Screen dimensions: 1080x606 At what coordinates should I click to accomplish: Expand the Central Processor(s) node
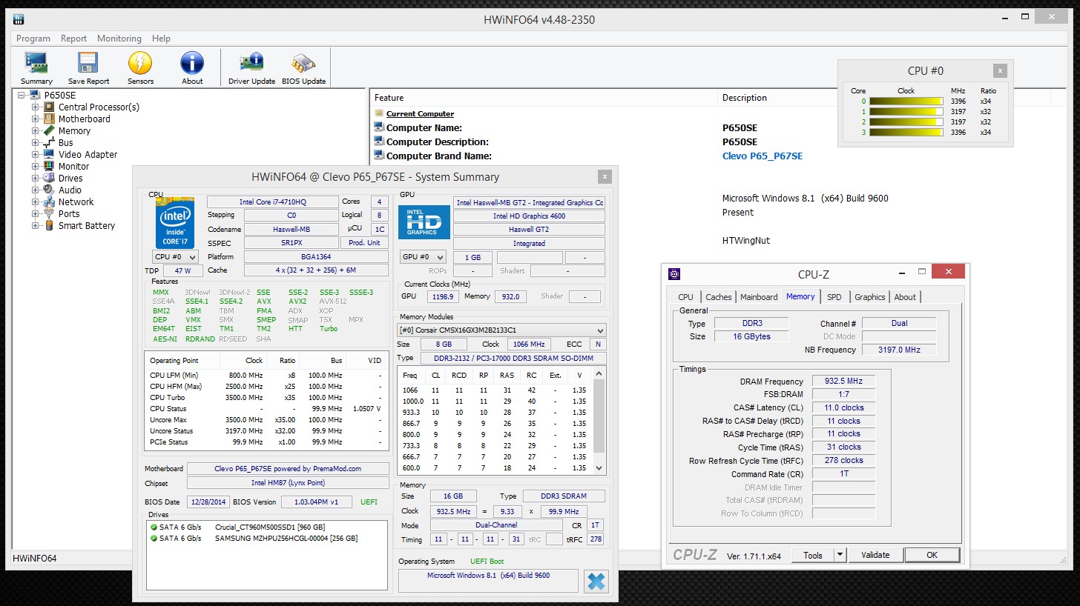[x=35, y=107]
